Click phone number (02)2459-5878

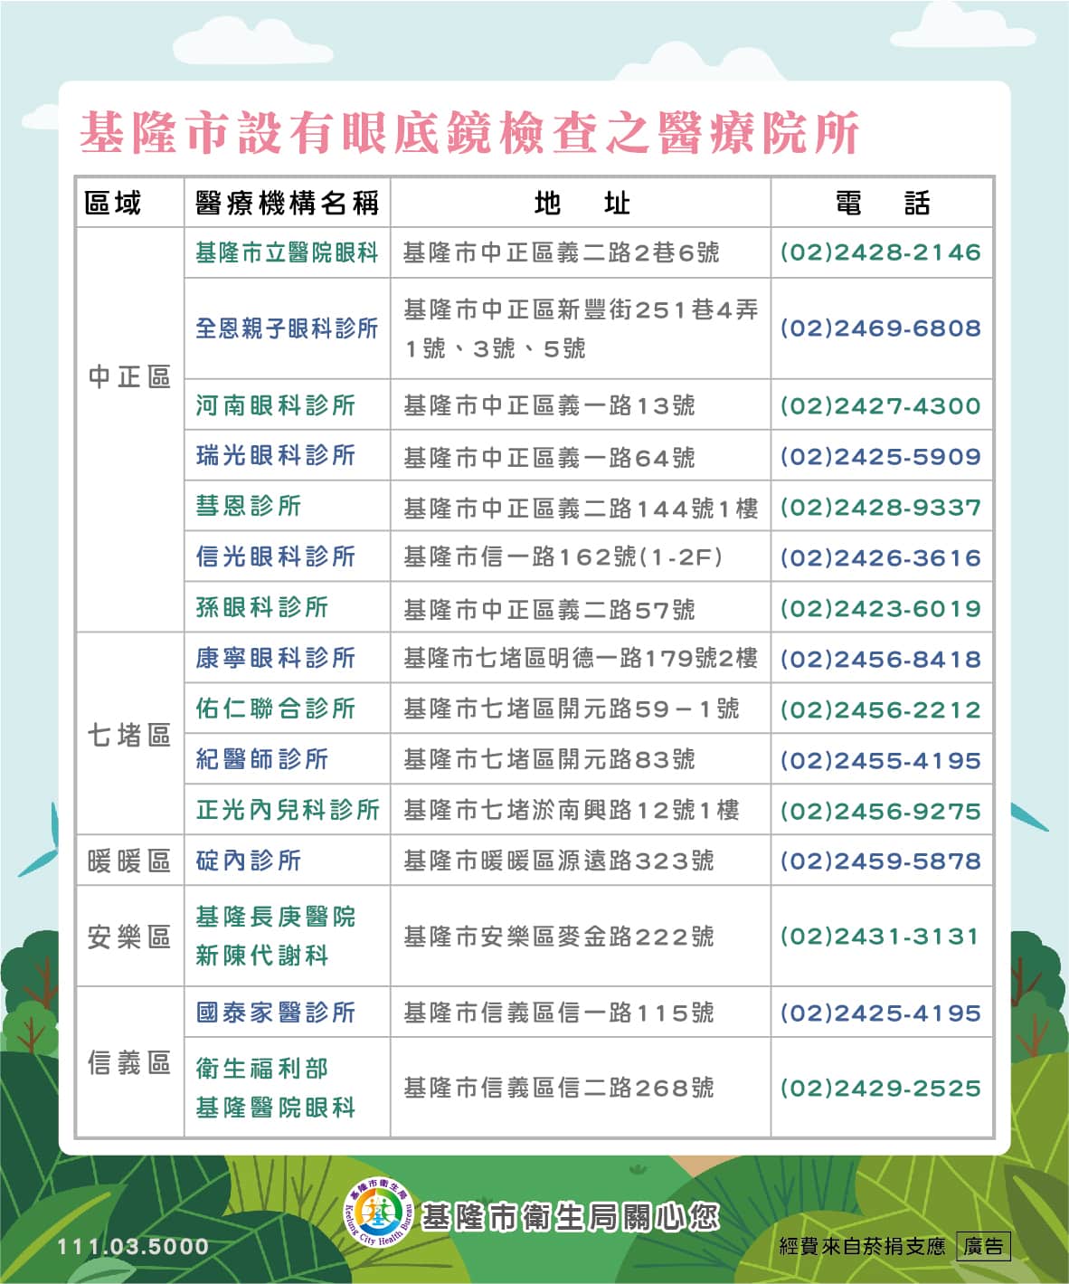pyautogui.click(x=881, y=861)
